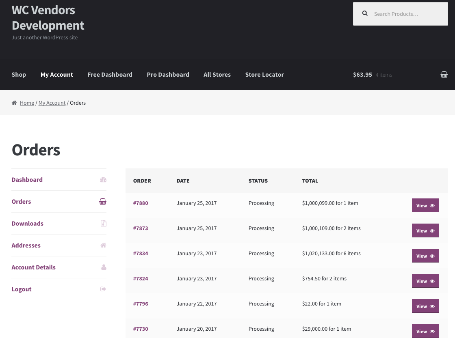This screenshot has width=455, height=338.
Task: Open Shop in the navigation menu
Action: [19, 75]
